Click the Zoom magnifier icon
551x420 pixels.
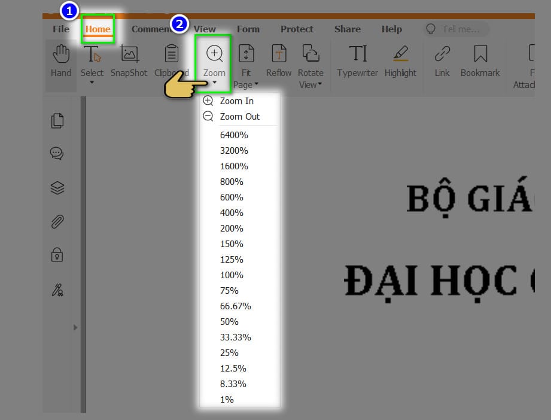(x=214, y=54)
